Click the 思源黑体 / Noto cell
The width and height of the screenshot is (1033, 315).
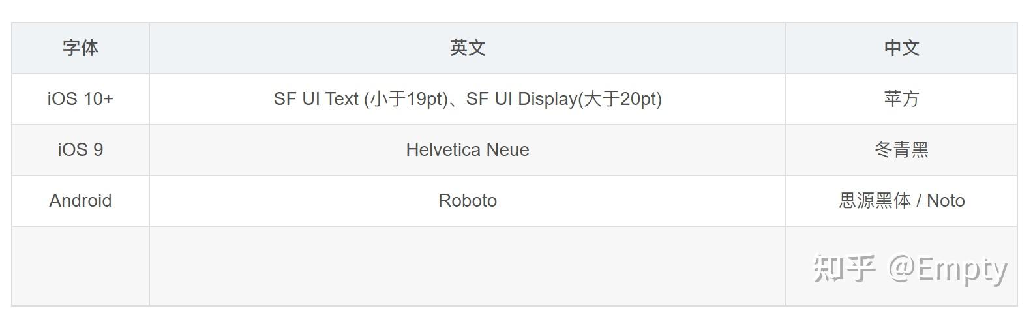[901, 201]
